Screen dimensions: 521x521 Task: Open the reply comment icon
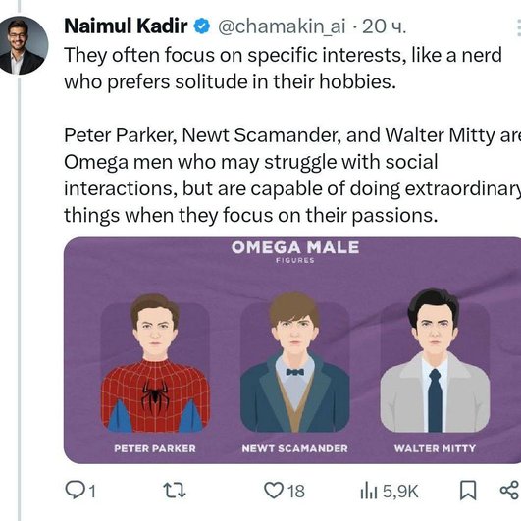[x=75, y=491]
